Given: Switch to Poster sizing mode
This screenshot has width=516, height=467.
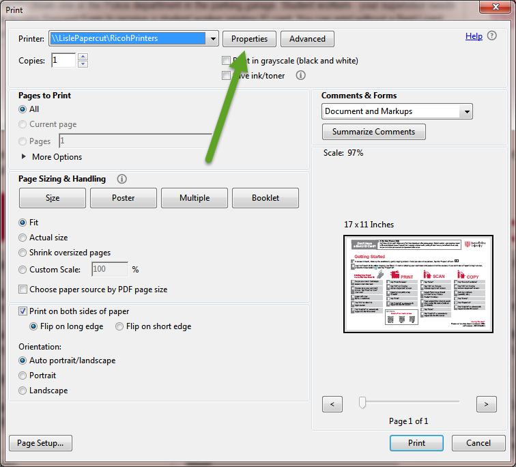Looking at the screenshot, I should [x=124, y=198].
